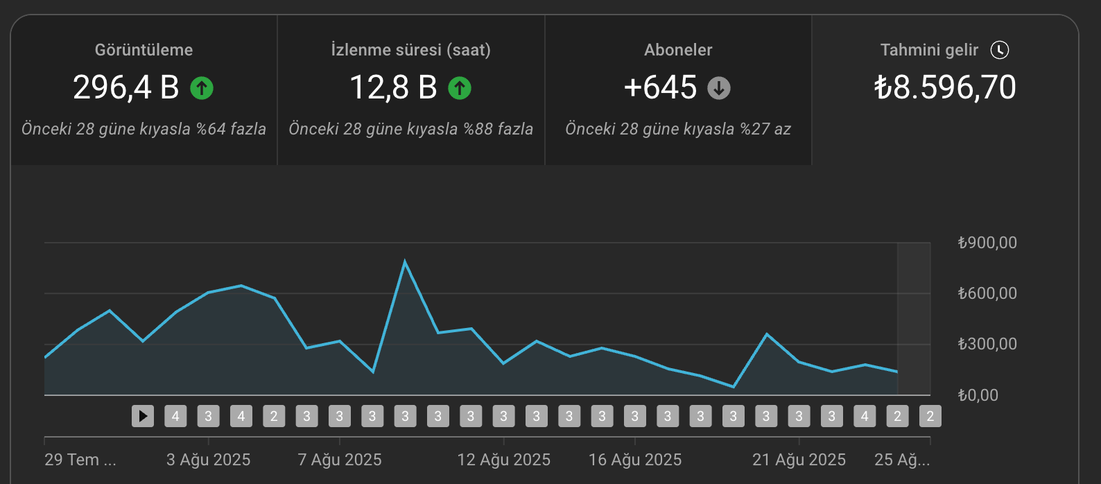Open the video badge under the 12 Ağu 2025 tick
Screen dimensions: 1101x484
point(504,416)
